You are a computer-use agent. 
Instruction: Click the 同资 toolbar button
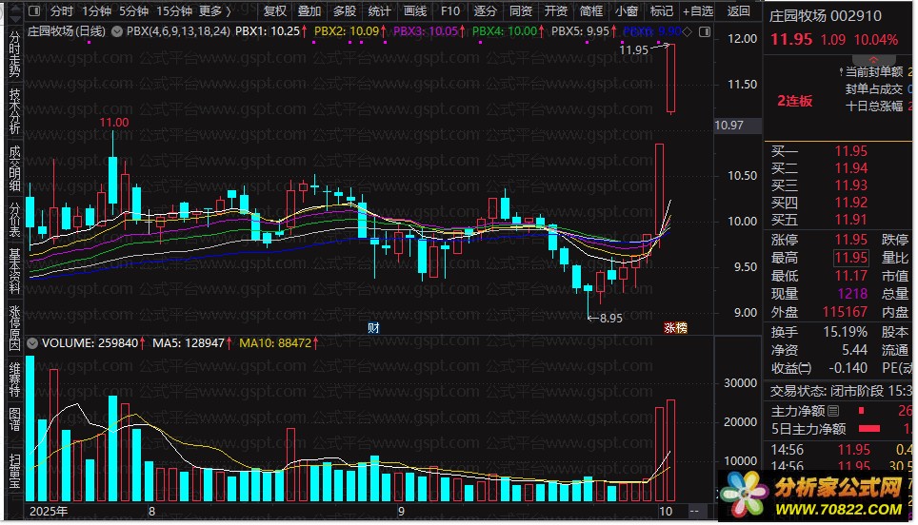click(x=521, y=11)
